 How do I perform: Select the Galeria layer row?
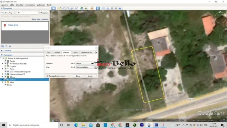(x=25, y=80)
